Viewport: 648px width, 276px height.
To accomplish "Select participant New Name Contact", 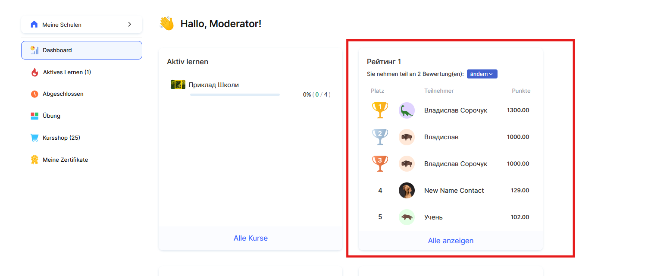I will point(454,190).
